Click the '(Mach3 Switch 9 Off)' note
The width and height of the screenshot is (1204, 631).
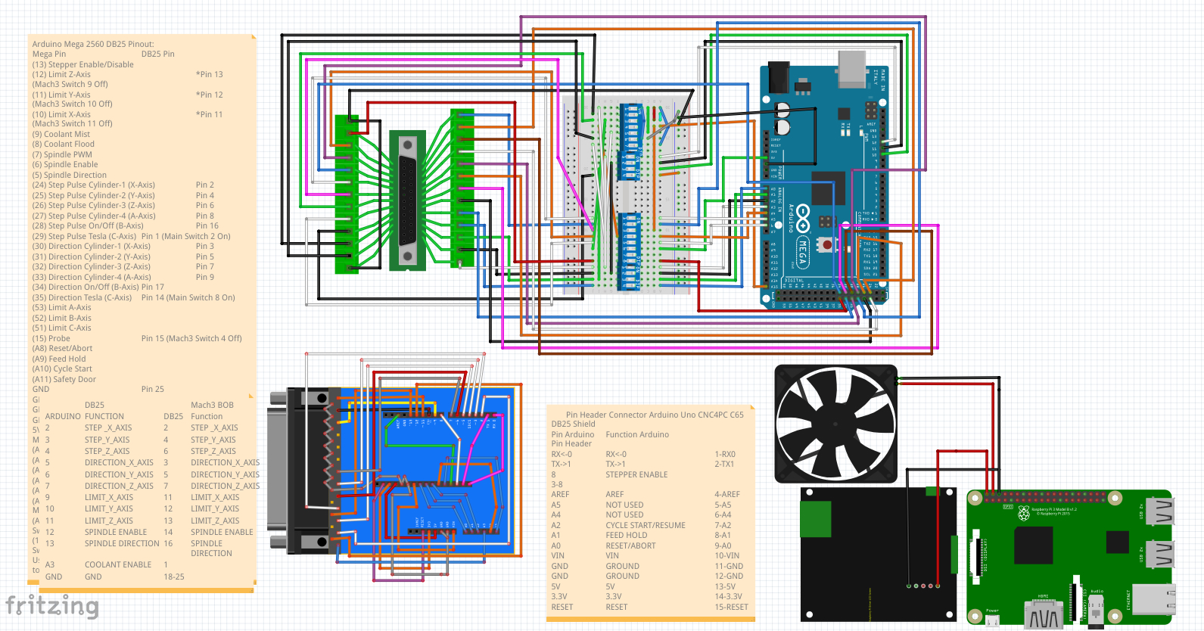[70, 84]
